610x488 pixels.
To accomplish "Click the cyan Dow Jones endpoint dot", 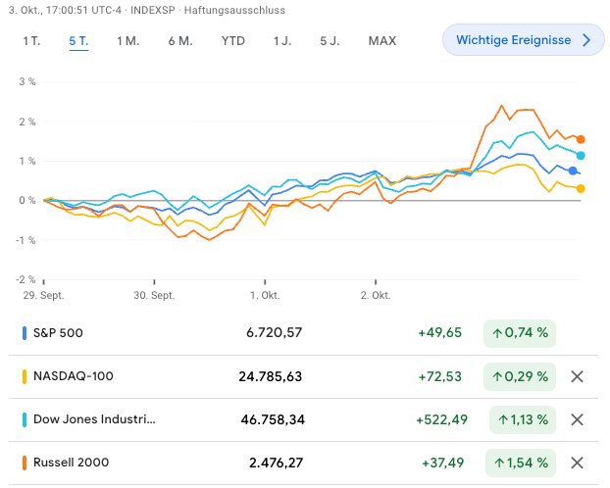I will (x=581, y=155).
